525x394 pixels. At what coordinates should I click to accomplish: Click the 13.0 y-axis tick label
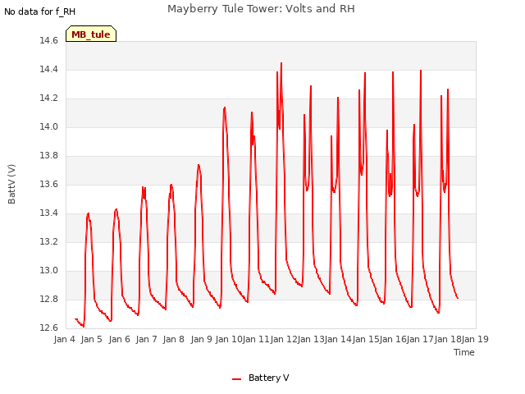pyautogui.click(x=49, y=271)
